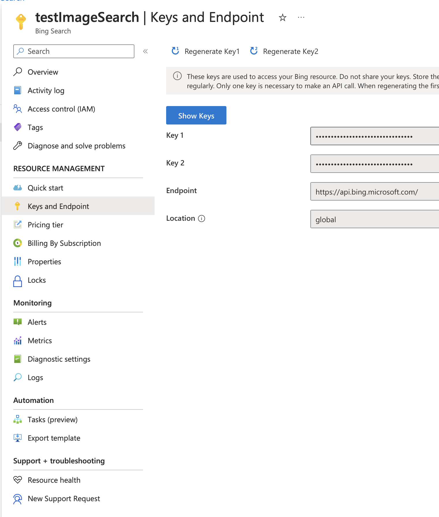This screenshot has width=439, height=517.
Task: Click the Key 1 masked field
Action: pyautogui.click(x=375, y=136)
